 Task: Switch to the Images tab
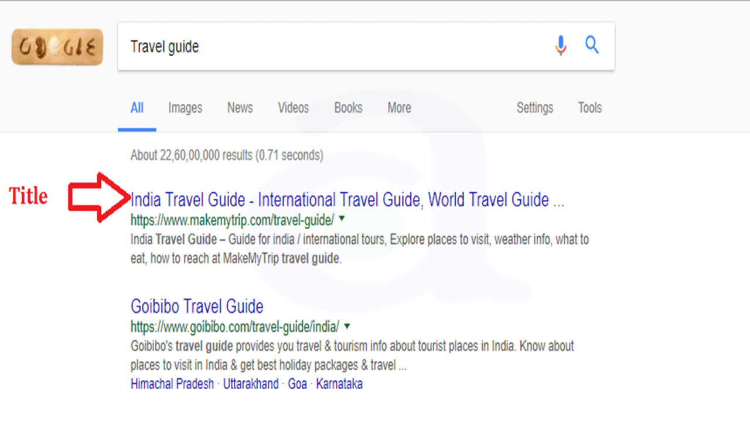tap(185, 108)
